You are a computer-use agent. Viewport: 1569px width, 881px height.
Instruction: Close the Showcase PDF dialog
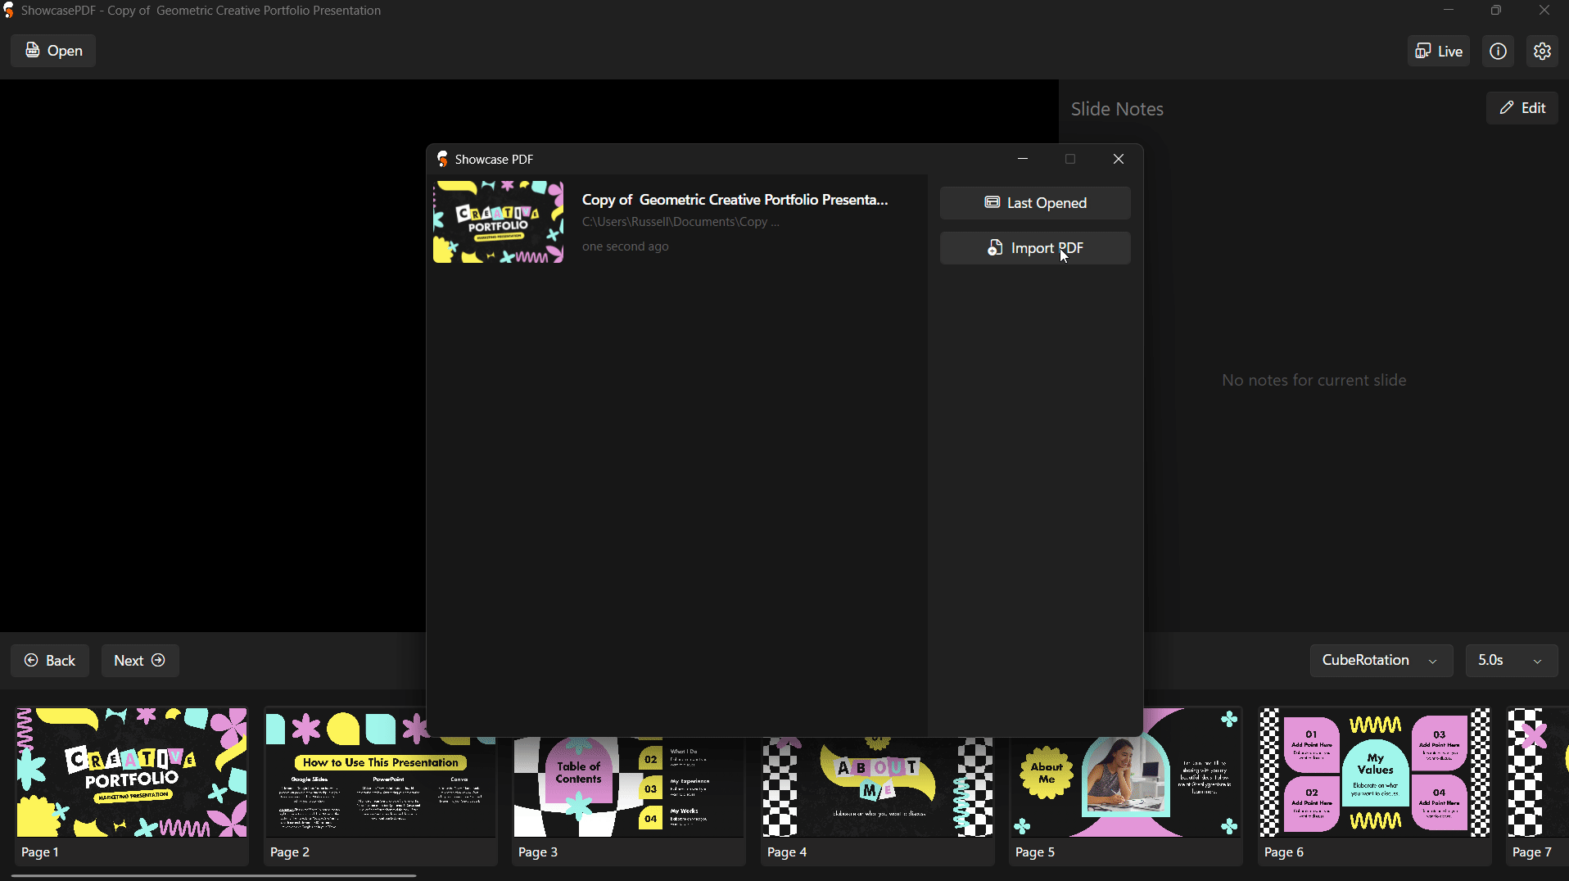1119,159
